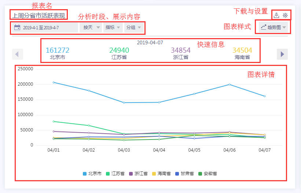Click the 江苏省 value 24940
The height and width of the screenshot is (193, 301).
[x=119, y=50]
